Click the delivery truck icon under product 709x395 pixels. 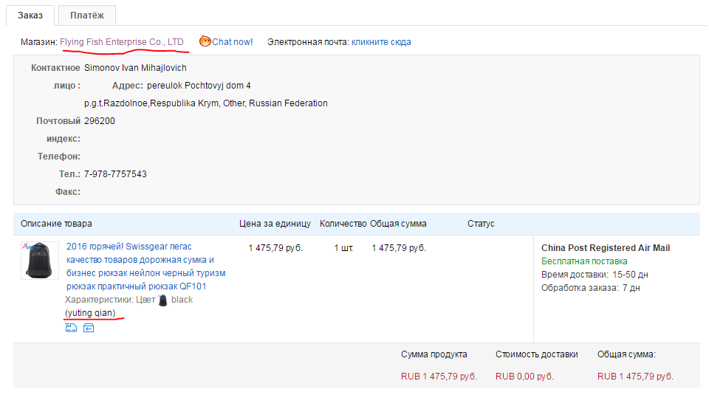(x=71, y=328)
